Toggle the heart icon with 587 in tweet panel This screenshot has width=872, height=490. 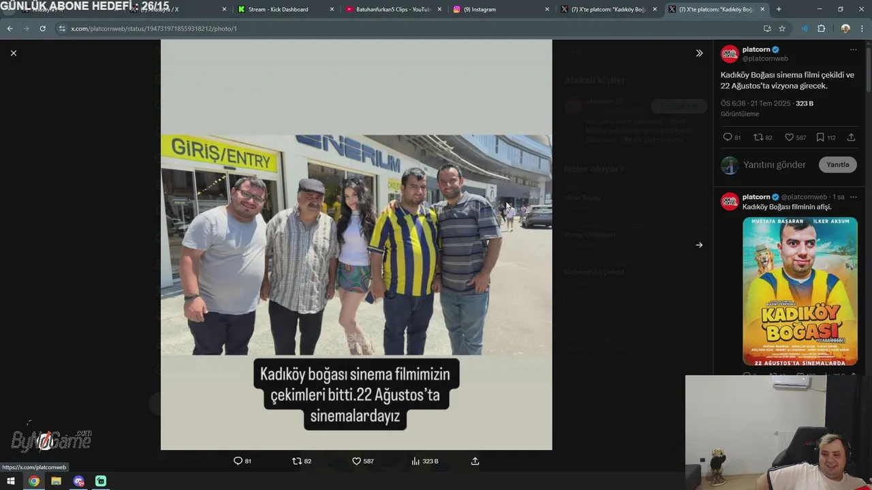[x=789, y=137]
